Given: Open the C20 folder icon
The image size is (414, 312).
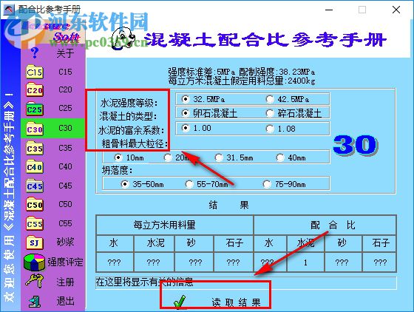Looking at the screenshot, I should 35,90.
